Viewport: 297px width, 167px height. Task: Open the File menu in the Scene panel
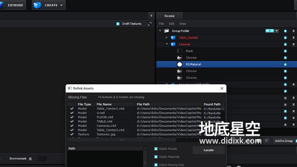[x=161, y=24]
